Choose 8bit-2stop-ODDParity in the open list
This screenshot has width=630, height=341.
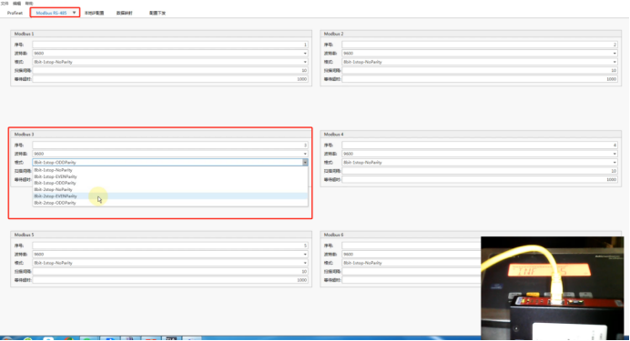click(170, 203)
